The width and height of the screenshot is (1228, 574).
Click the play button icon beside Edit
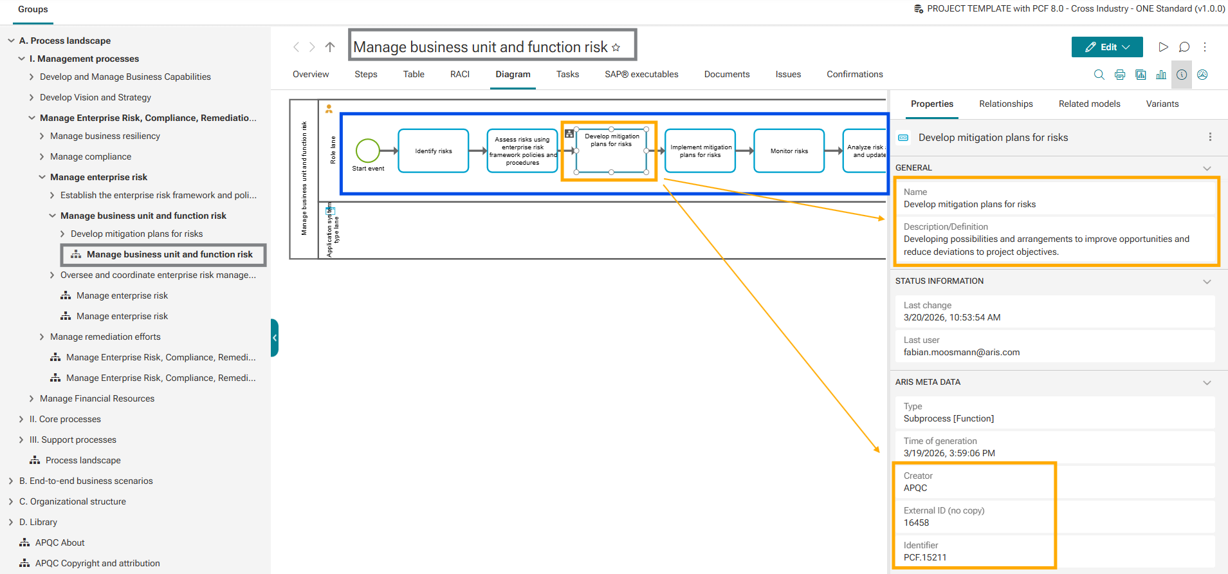point(1163,47)
